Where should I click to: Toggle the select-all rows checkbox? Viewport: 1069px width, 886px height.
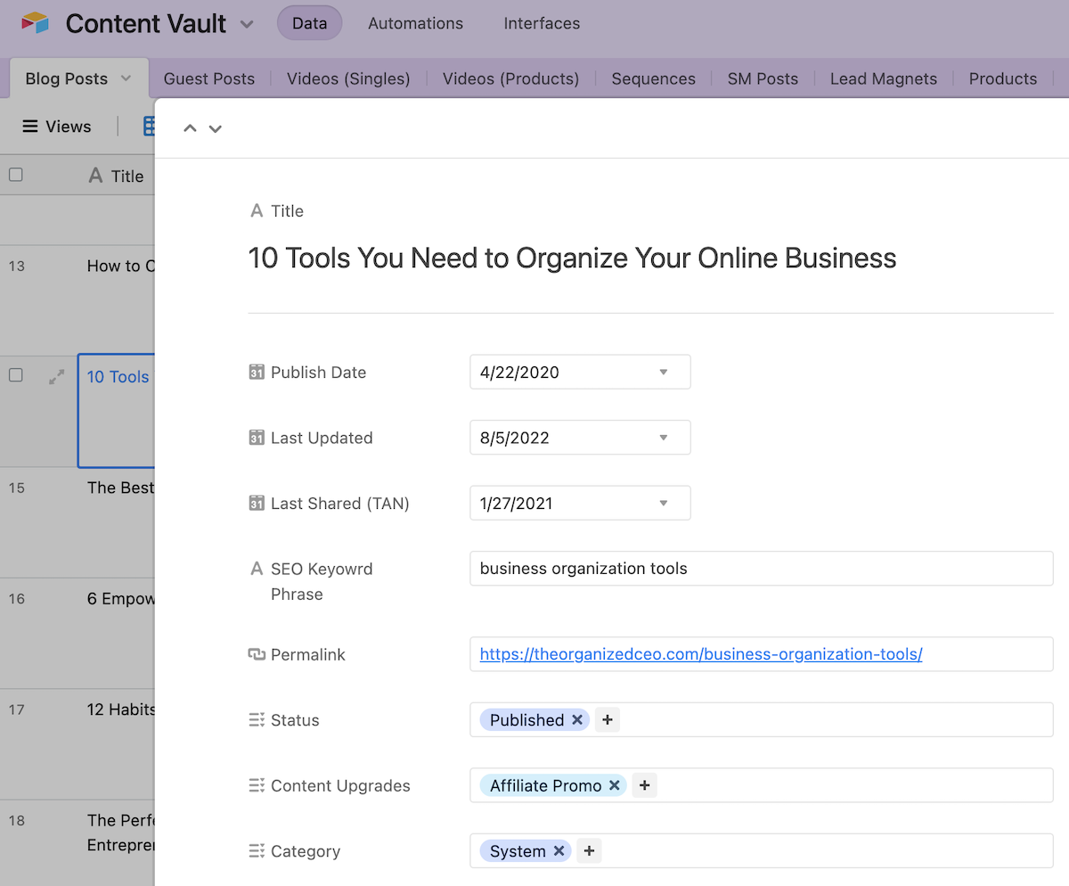click(16, 176)
